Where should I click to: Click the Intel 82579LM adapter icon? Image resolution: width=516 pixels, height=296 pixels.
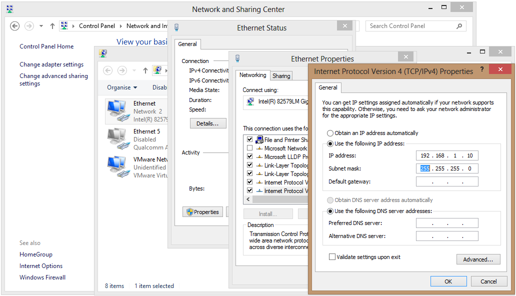(x=250, y=101)
